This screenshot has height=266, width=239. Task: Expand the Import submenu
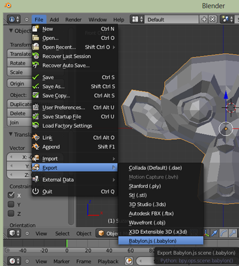click(x=75, y=158)
